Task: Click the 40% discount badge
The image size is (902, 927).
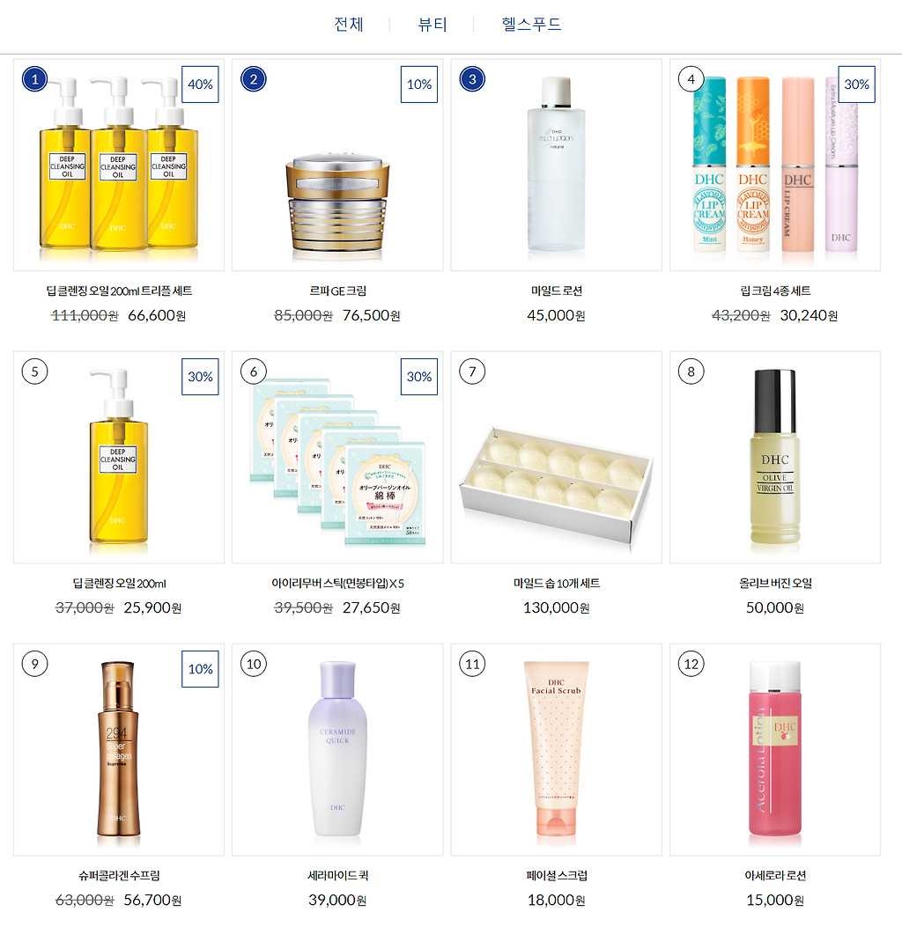Action: point(201,85)
